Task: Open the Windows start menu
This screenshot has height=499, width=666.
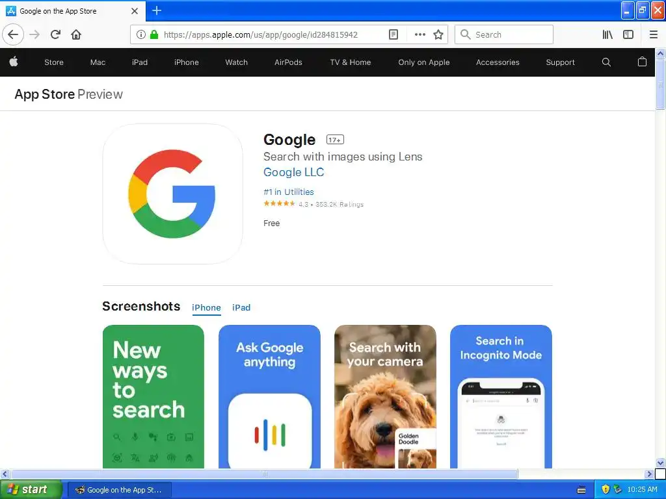Action: [31, 489]
